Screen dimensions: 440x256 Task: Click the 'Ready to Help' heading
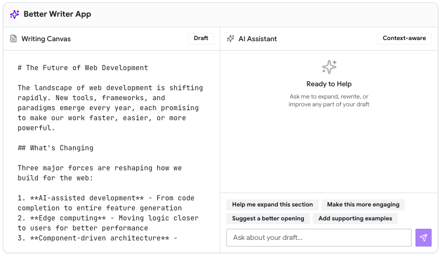(x=329, y=84)
